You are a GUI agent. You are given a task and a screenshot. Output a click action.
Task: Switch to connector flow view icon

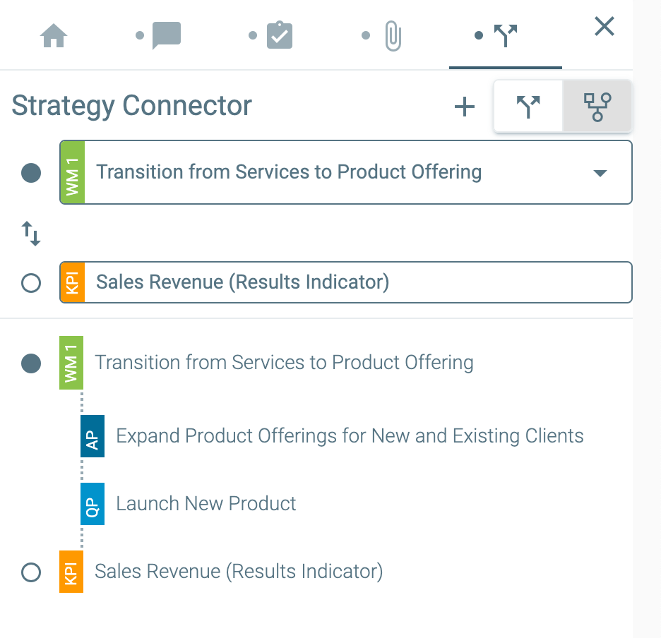528,107
